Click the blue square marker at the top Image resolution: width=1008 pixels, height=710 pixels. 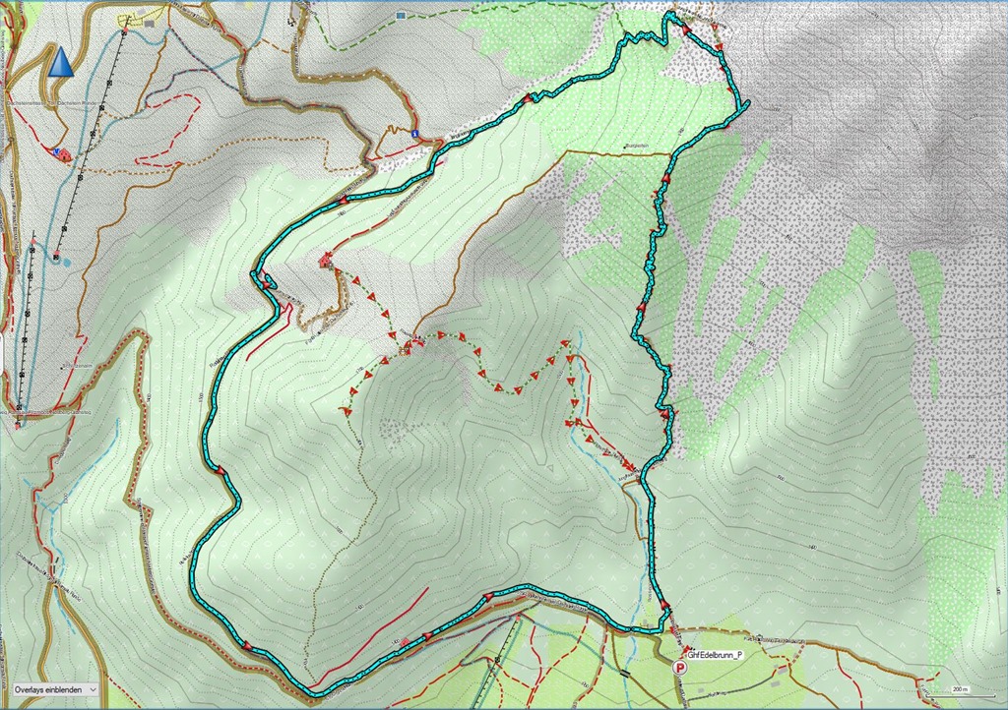coord(401,17)
